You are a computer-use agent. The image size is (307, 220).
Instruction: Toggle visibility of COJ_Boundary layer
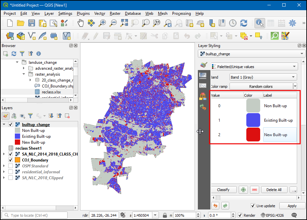11,160
